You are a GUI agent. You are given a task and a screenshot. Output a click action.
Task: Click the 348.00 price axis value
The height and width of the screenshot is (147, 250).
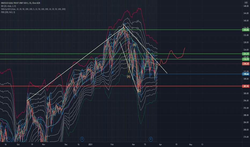point(246,6)
